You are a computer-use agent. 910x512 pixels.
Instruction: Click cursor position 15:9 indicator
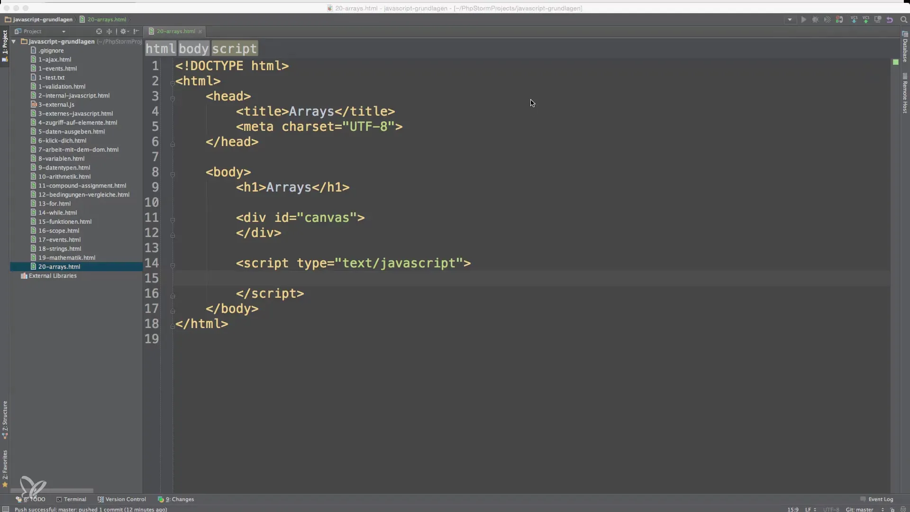click(793, 509)
